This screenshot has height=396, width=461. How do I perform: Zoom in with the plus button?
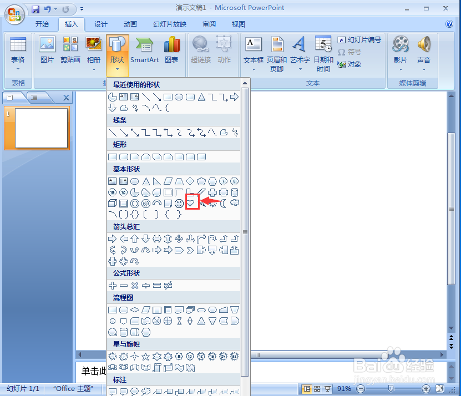(x=425, y=389)
